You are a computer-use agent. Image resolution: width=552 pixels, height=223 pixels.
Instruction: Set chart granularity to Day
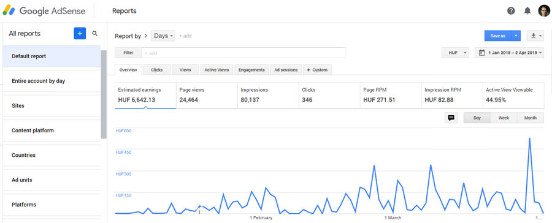pos(477,118)
